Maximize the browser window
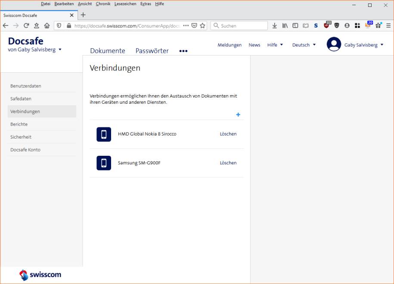 click(x=370, y=5)
